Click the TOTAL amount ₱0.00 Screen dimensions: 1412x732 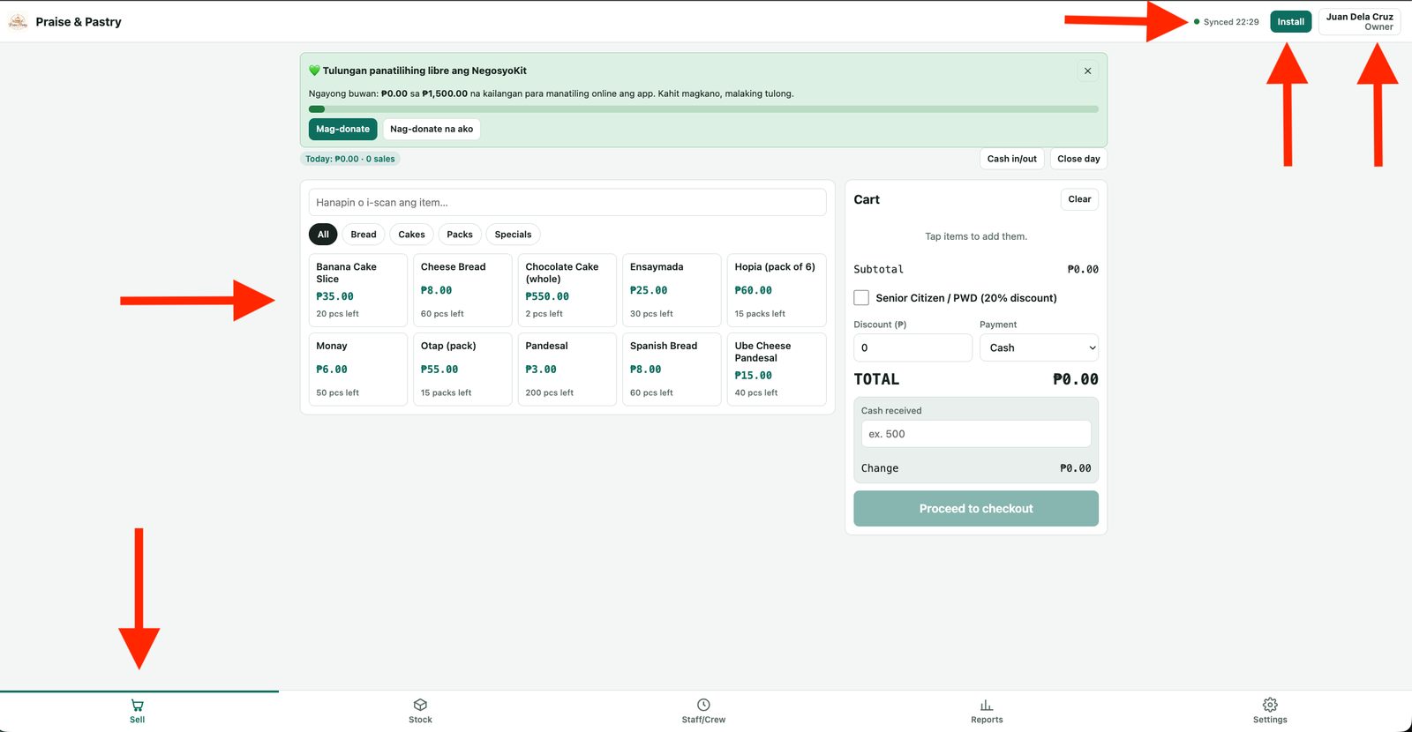pyautogui.click(x=1075, y=379)
